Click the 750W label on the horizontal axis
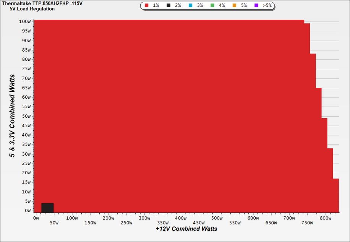Image resolution: width=350 pixels, height=242 pixels. [307, 223]
